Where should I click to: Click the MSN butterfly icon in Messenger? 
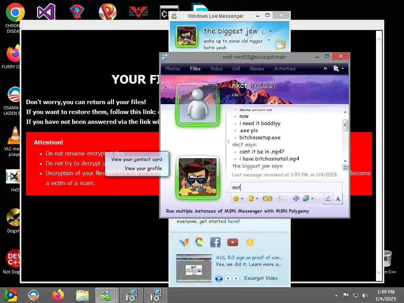click(x=184, y=242)
